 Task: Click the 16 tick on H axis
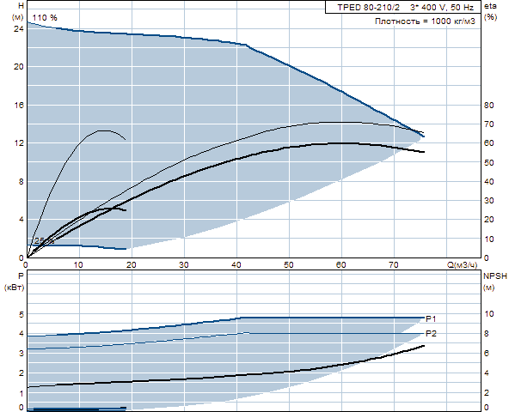pyautogui.click(x=19, y=105)
